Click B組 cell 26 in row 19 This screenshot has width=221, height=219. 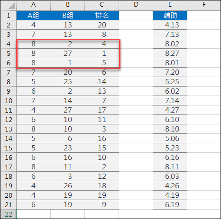coord(68,186)
